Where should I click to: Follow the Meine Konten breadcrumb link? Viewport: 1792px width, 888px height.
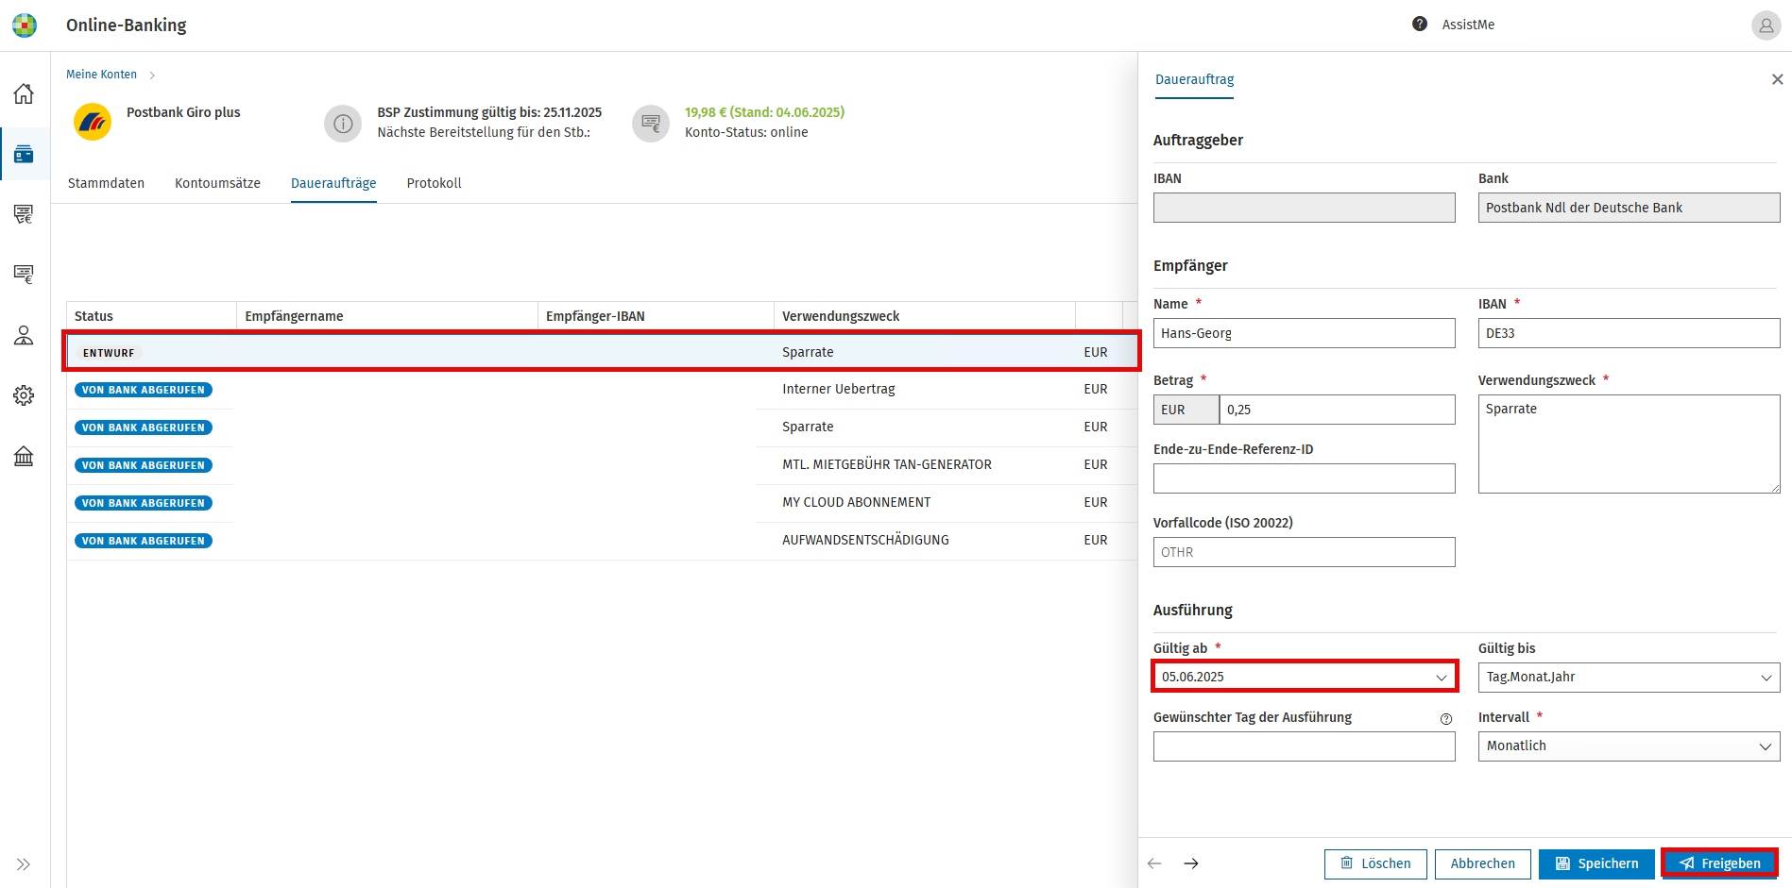[101, 75]
